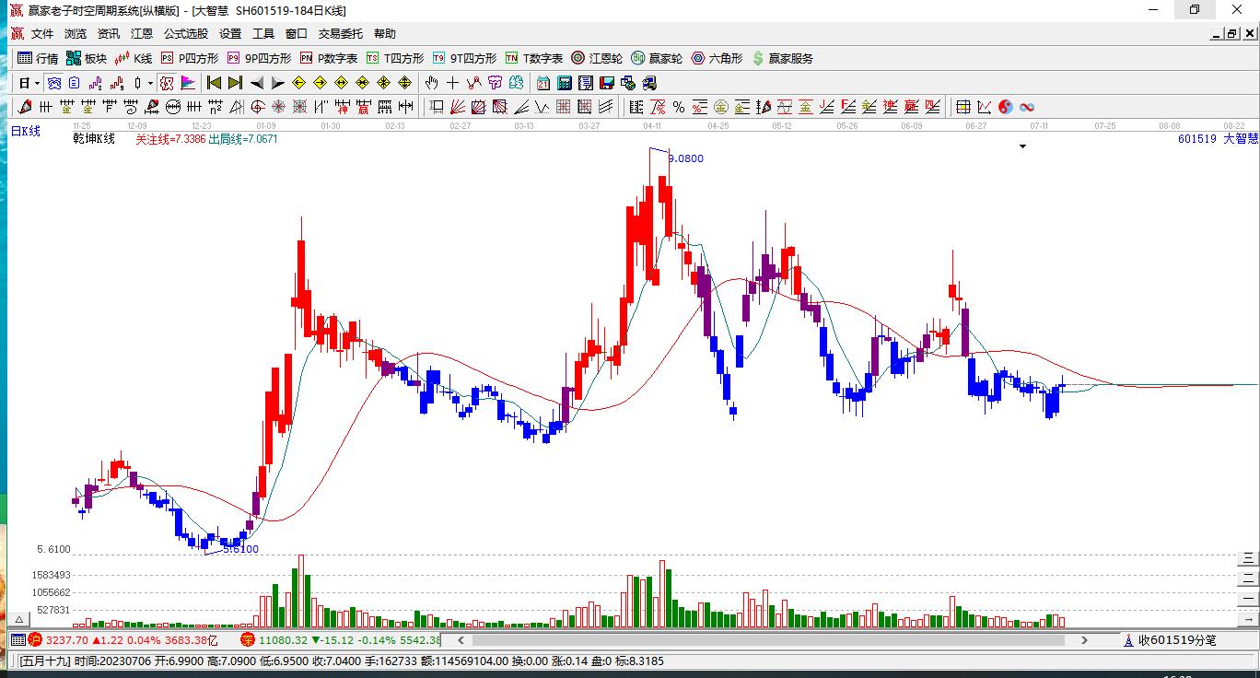Click the horizontal scrollbar thumb

pyautogui.click(x=769, y=640)
